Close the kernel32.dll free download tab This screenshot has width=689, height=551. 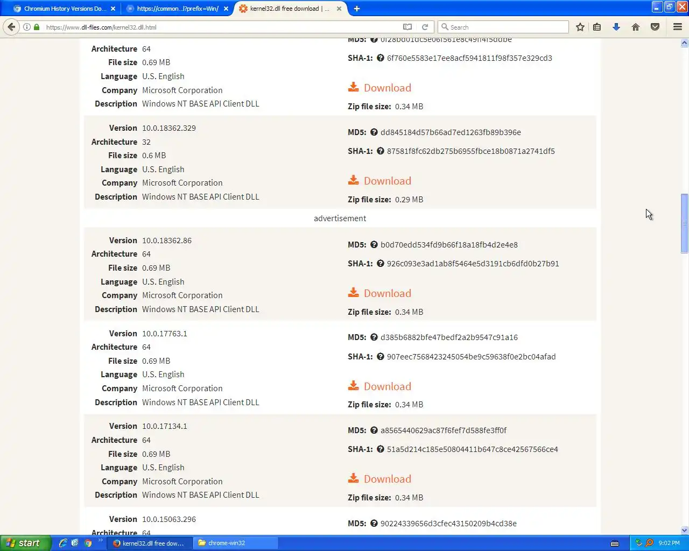point(339,9)
